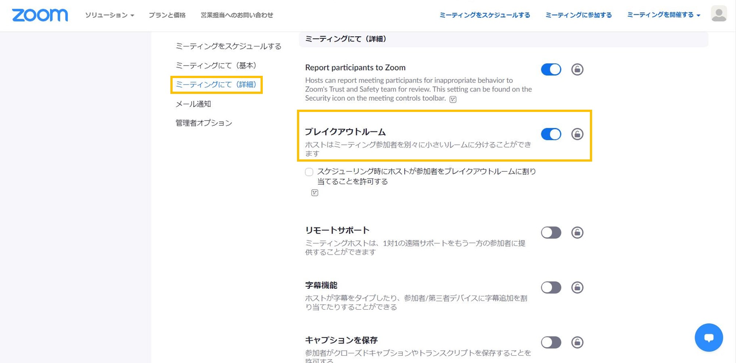The image size is (736, 363).
Task: Click the Report participants to Zoom heading
Action: coord(355,67)
